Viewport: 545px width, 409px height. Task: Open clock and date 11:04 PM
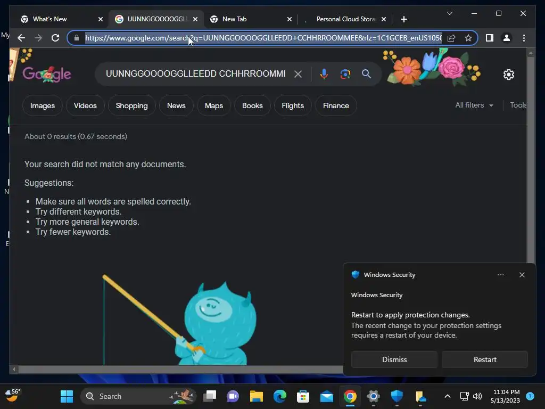pos(505,396)
